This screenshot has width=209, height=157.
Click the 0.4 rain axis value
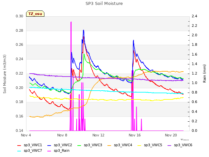point(195,112)
